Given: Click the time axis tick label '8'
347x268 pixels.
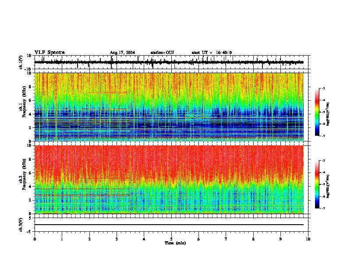Looking at the screenshot, I should pyautogui.click(x=253, y=239).
